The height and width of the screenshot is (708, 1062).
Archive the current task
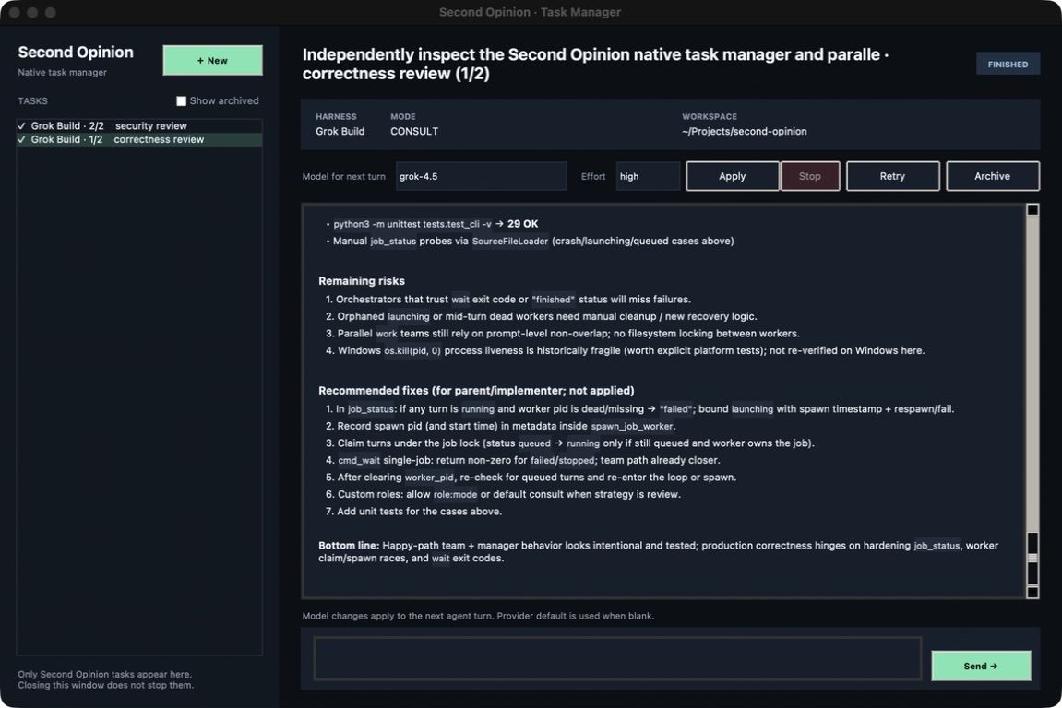click(992, 176)
